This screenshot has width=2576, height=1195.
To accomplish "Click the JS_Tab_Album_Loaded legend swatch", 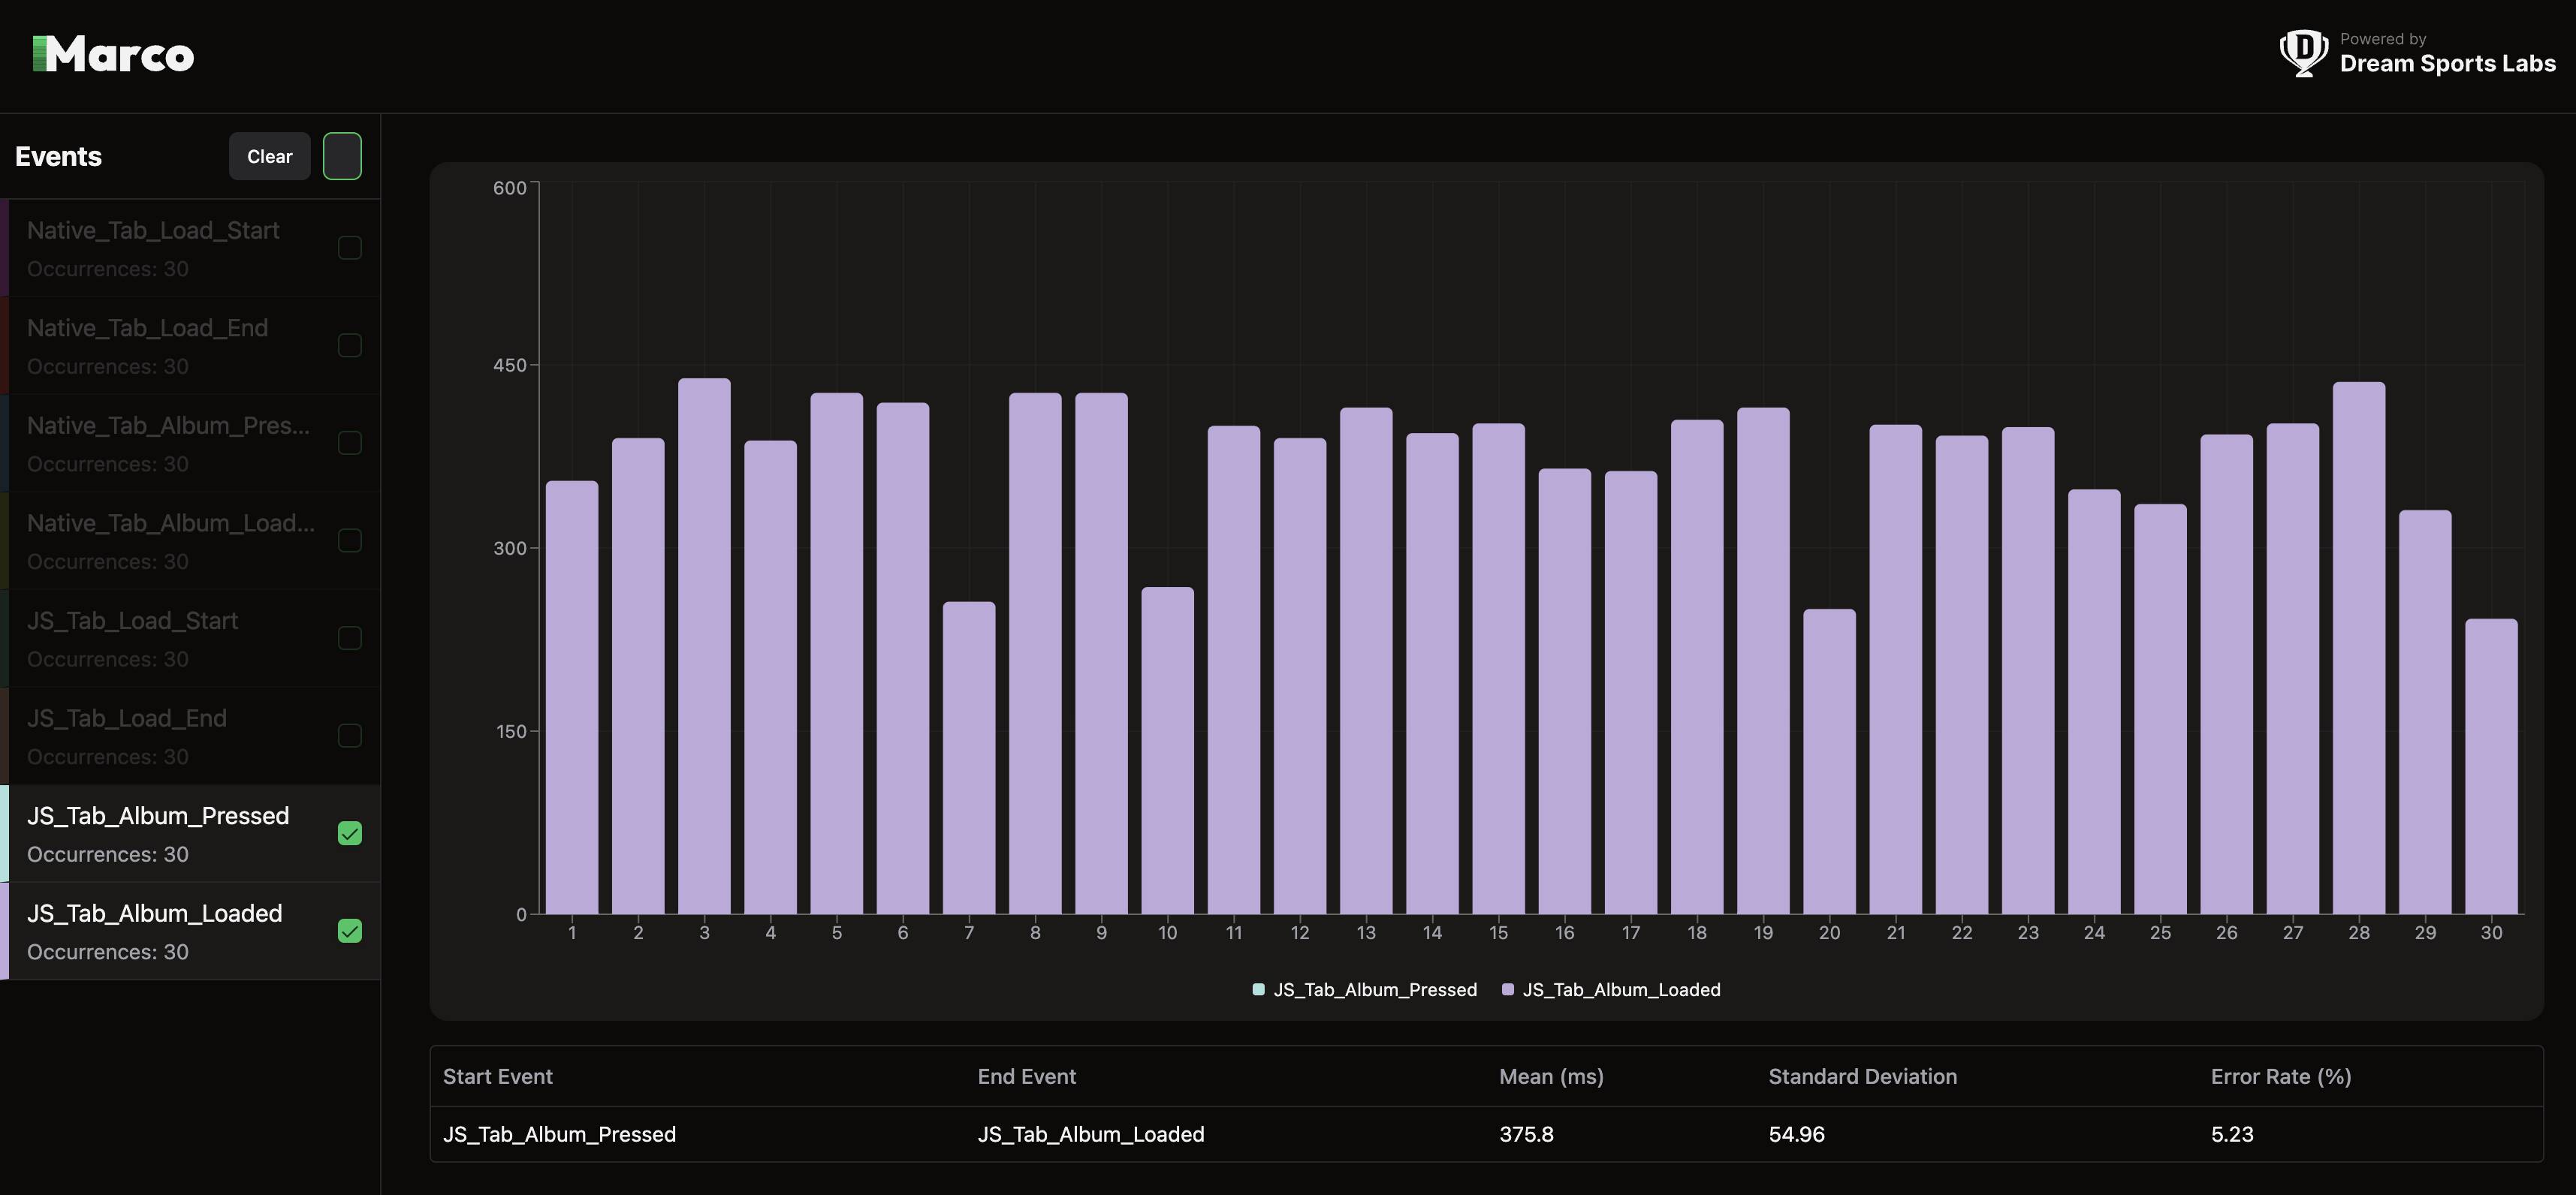I will [1508, 989].
